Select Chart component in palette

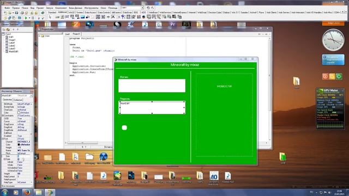(x=143, y=17)
